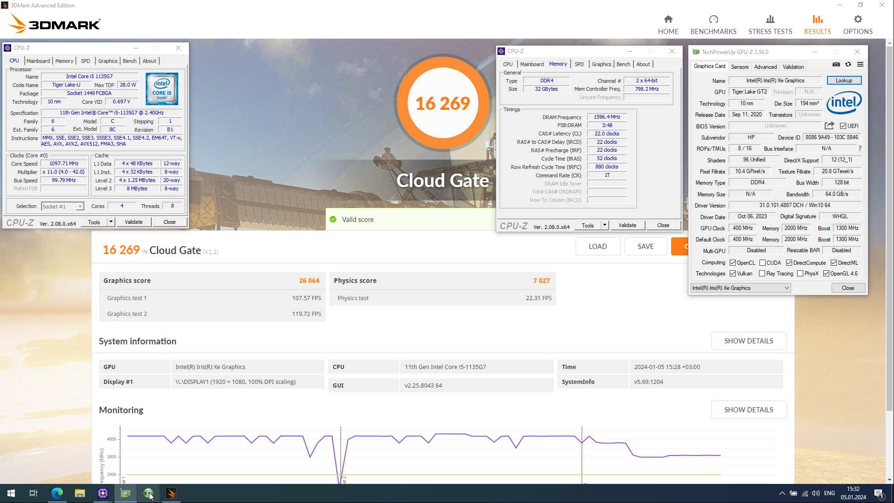
Task: Click LOAD result button
Action: pyautogui.click(x=598, y=247)
